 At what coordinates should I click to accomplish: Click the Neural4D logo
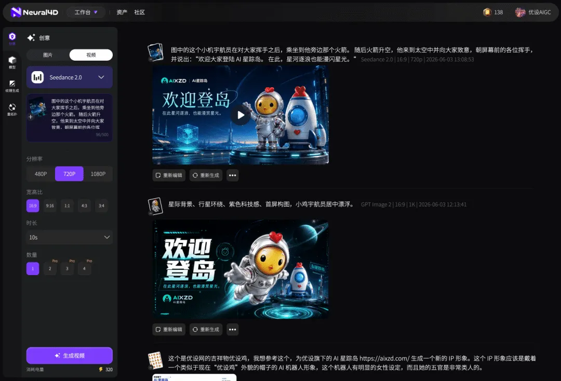pyautogui.click(x=34, y=12)
